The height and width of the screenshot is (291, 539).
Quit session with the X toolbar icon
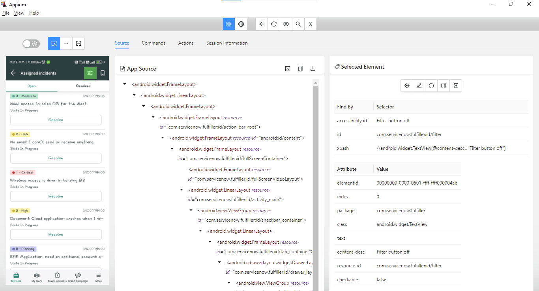(x=311, y=24)
